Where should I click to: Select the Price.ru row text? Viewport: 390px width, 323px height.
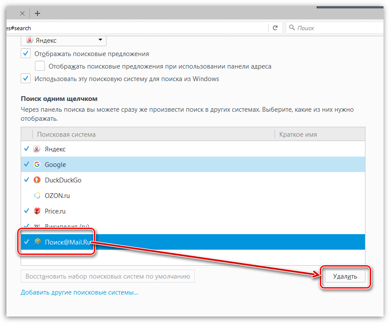(55, 211)
